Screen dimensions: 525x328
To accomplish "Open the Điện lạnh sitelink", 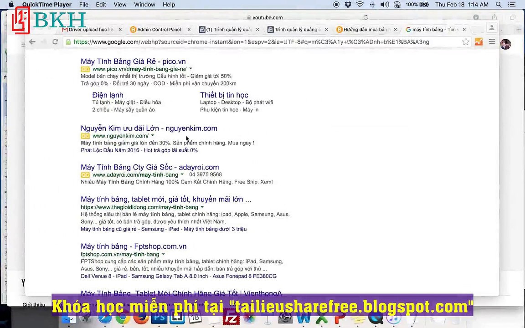I will pos(108,95).
